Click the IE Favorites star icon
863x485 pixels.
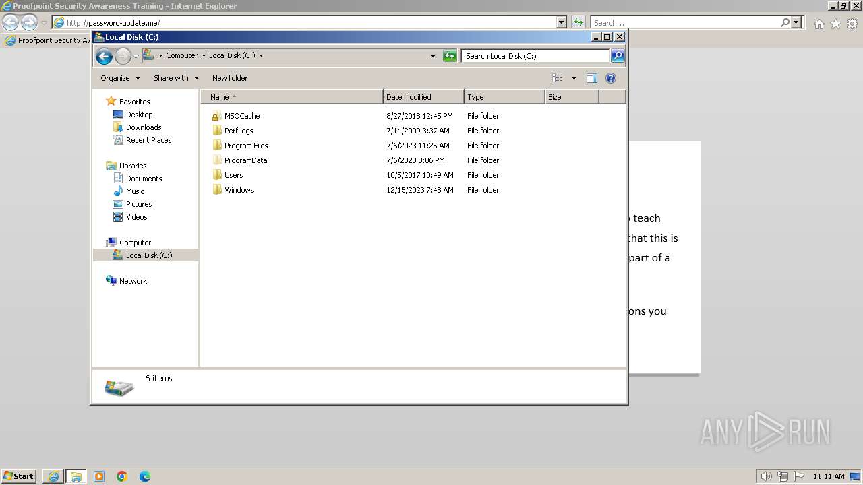pyautogui.click(x=835, y=24)
